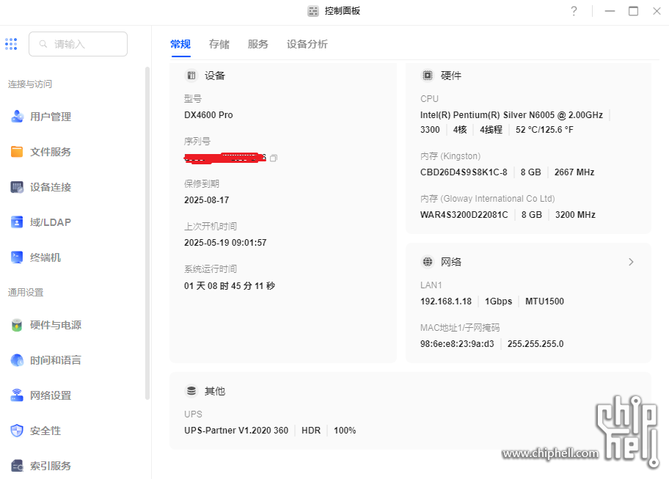Screen dimensions: 669x479
Task: Open 时间和语言 in the sidebar
Action: 56,360
